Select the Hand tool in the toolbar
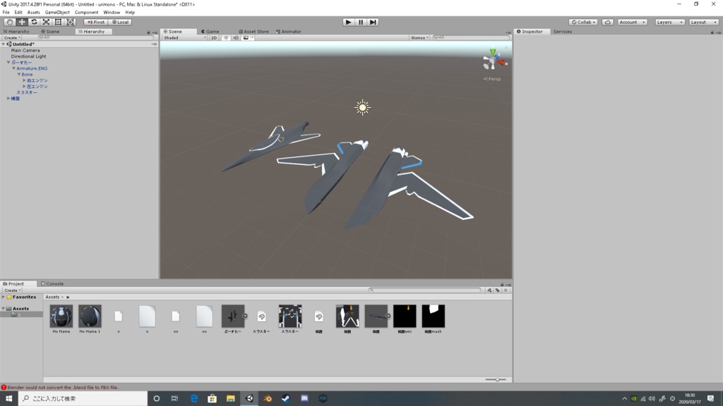Viewport: 723px width, 406px height. click(x=9, y=22)
